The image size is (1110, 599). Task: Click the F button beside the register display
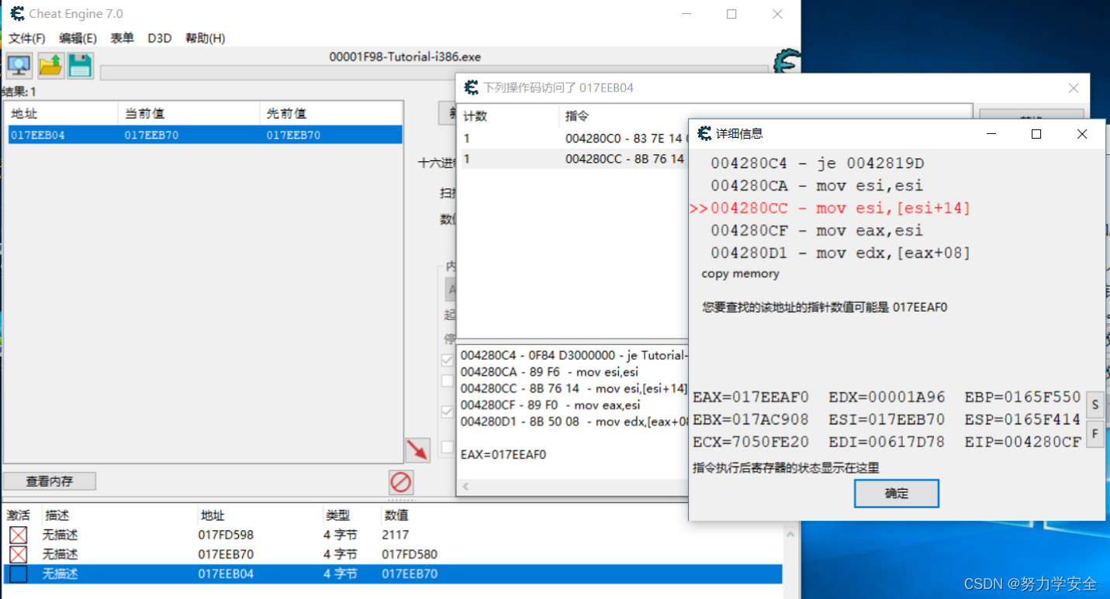coord(1094,434)
